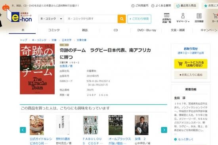Image resolution: width=218 pixels, height=145 pixels.
Task: Click the author link 生島淳／著
Action: pos(66,66)
